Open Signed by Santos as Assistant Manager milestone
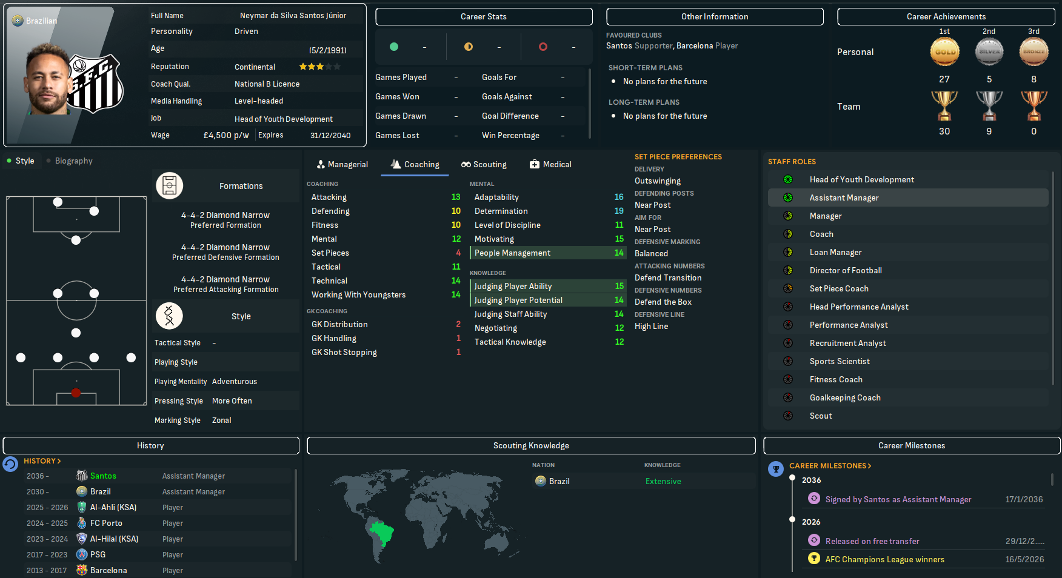1062x578 pixels. click(898, 499)
